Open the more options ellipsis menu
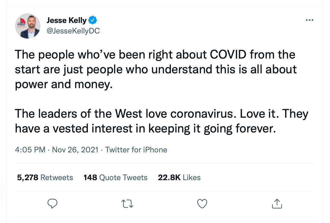330x223 pixels. (x=309, y=20)
